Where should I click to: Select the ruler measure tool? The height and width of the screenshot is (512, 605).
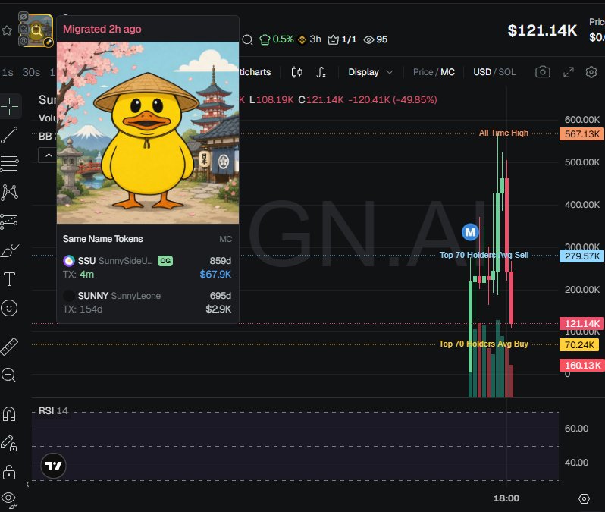tap(10, 347)
